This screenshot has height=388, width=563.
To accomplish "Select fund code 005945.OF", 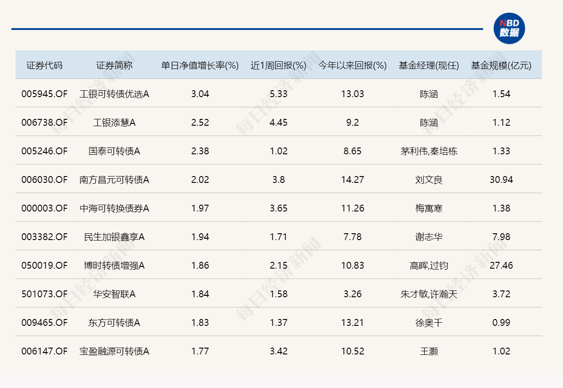I will 44,94.
